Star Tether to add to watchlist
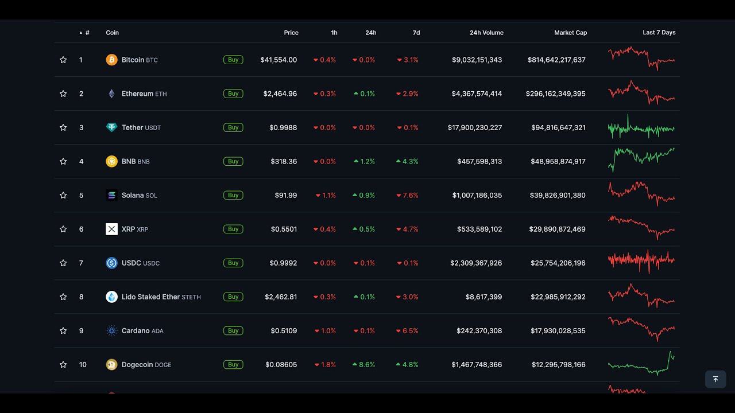Image resolution: width=735 pixels, height=413 pixels. point(63,127)
